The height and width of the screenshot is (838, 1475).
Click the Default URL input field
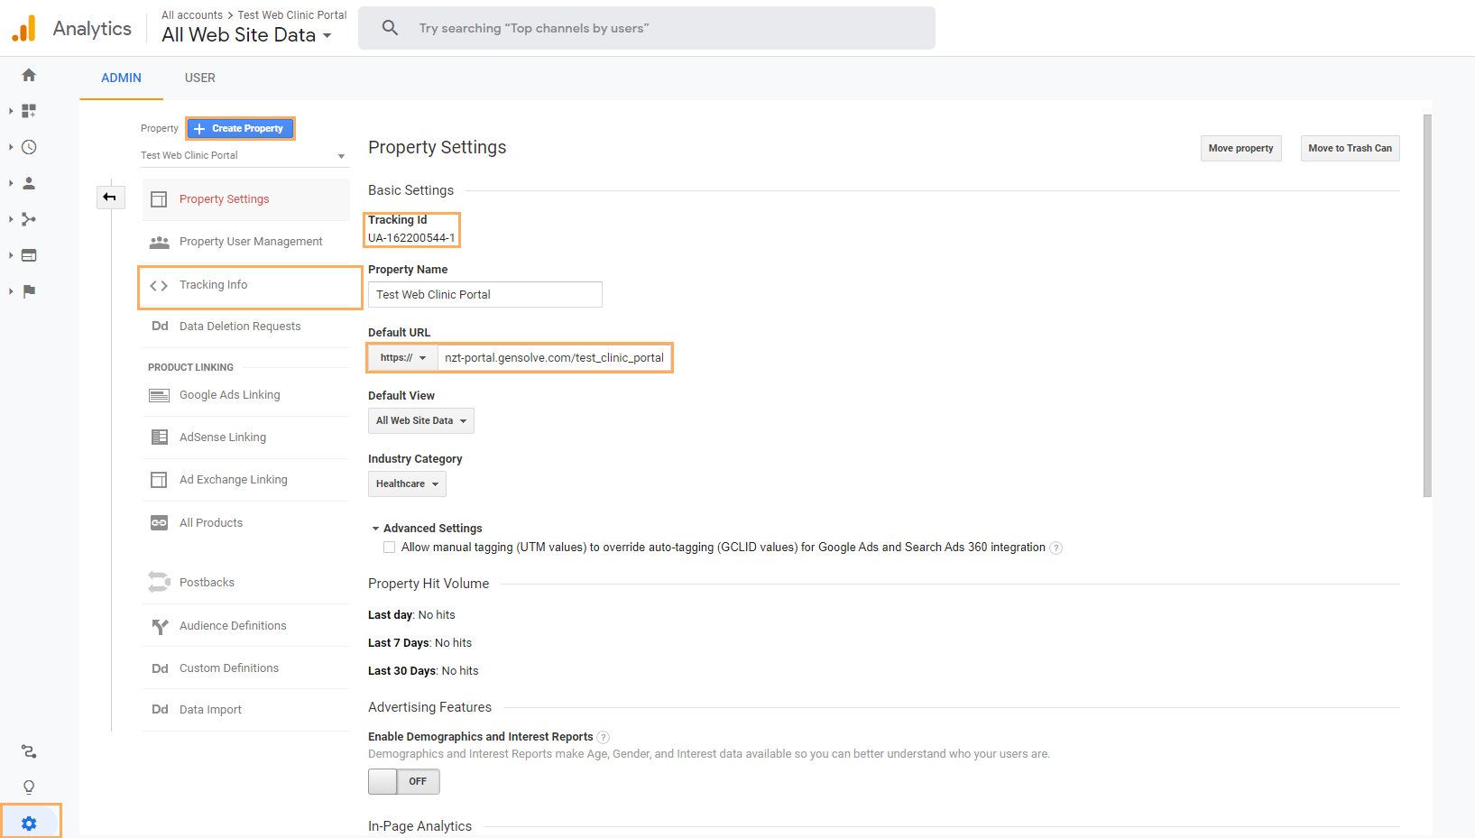554,358
